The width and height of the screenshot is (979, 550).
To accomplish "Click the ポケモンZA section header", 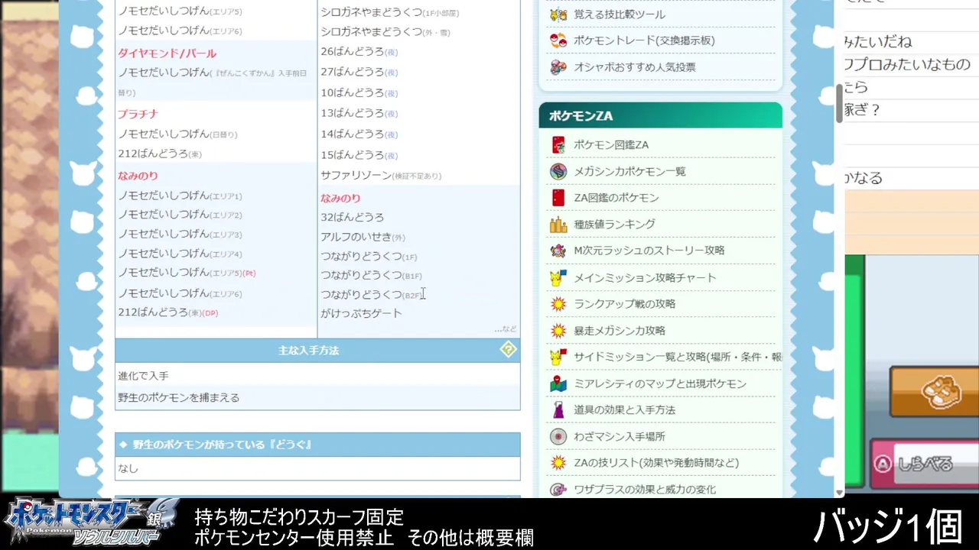I will click(x=661, y=116).
